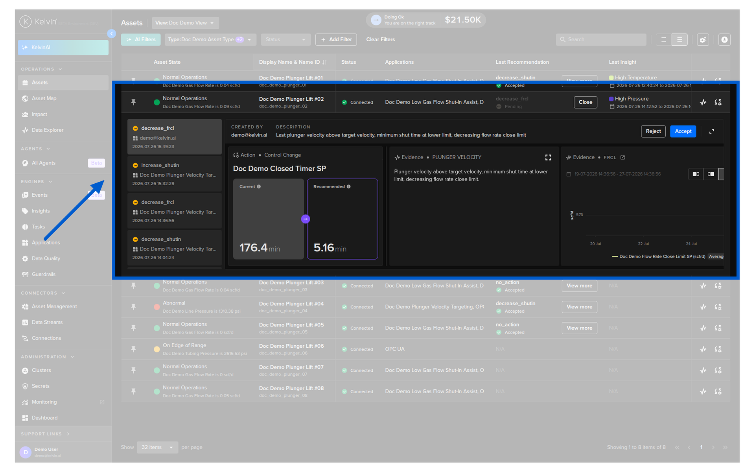Expand the recommendation panel with the arrows icon
Viewport: 755px width, 472px height.
coord(712,131)
